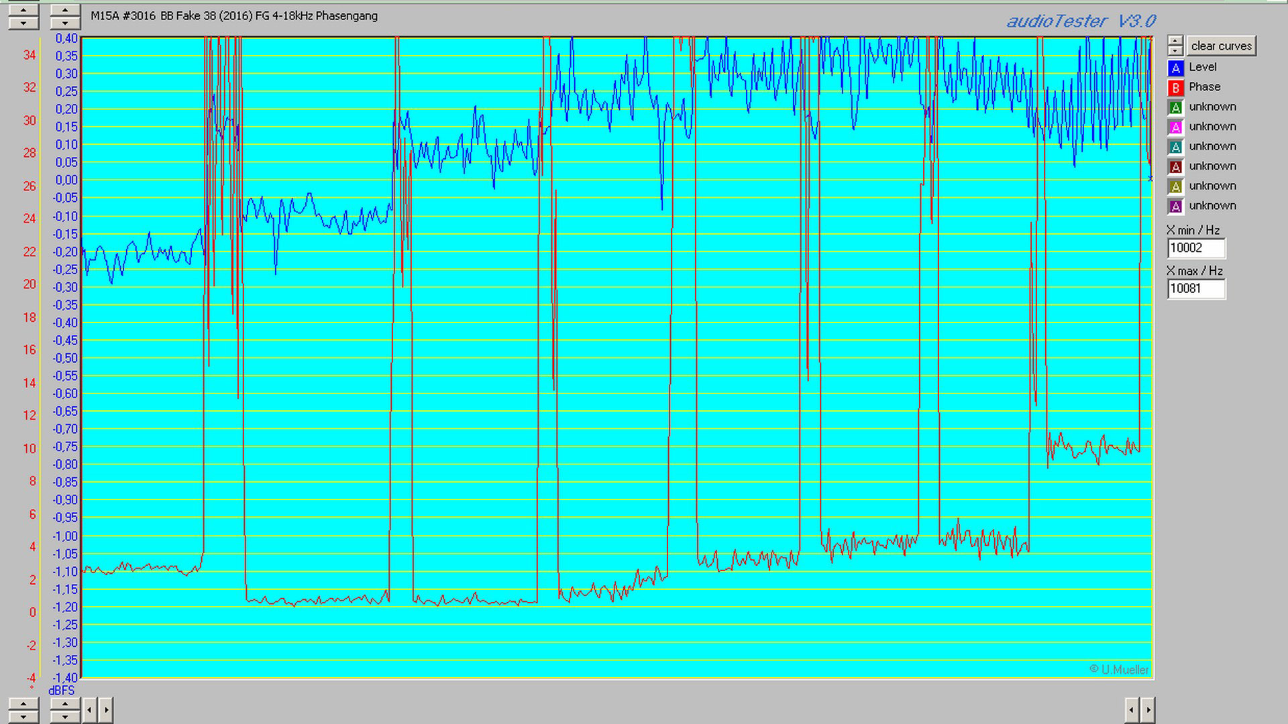Click top-left phase axis up arrow
This screenshot has height=724, width=1288.
click(x=23, y=10)
